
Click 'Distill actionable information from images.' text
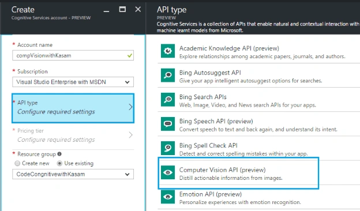coord(231,178)
